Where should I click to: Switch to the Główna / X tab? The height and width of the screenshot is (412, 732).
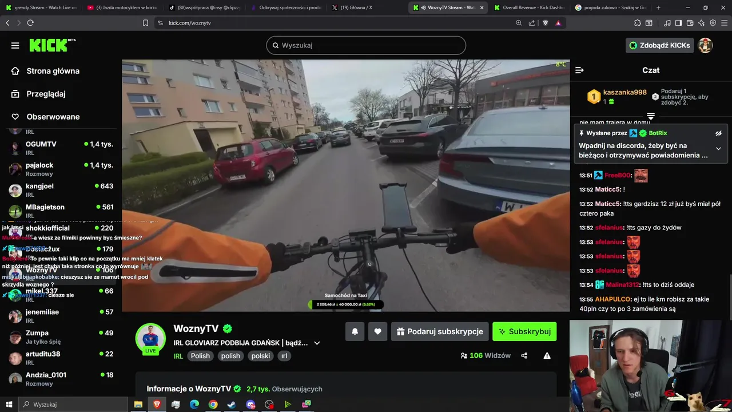(x=366, y=7)
